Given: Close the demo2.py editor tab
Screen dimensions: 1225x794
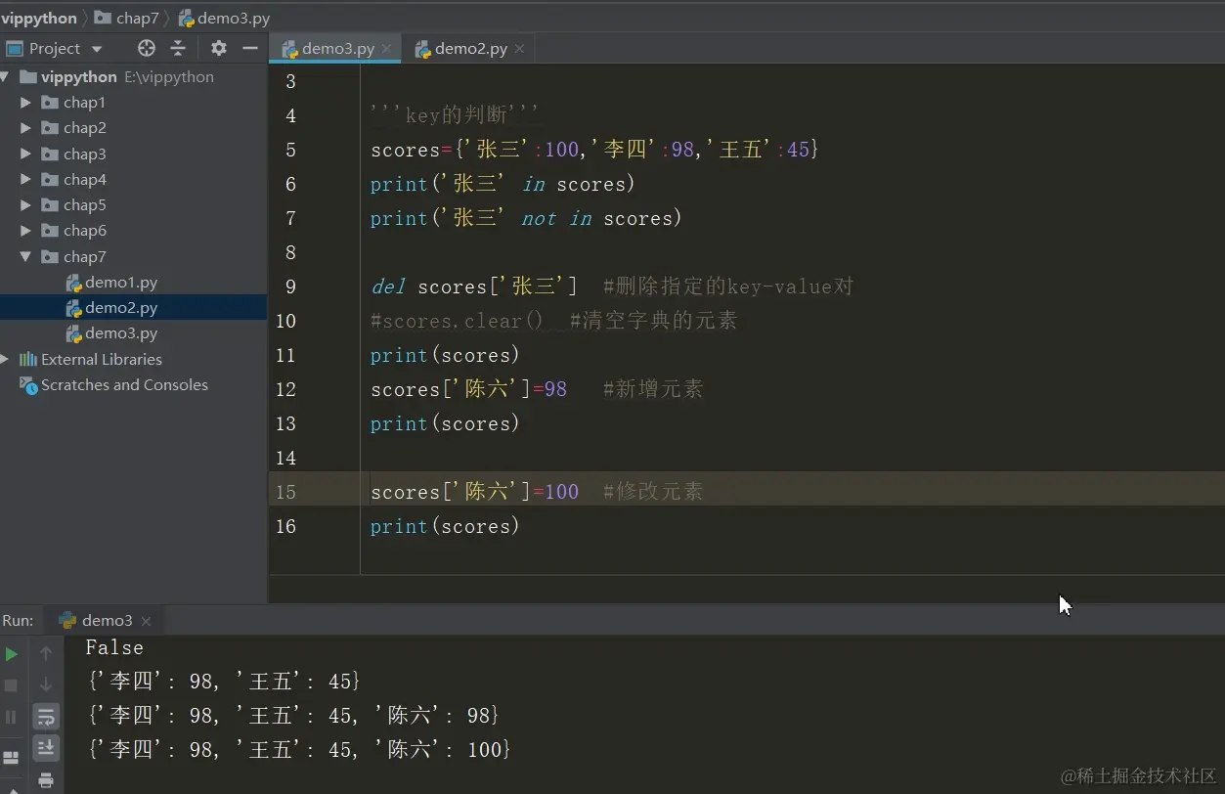Looking at the screenshot, I should (519, 49).
